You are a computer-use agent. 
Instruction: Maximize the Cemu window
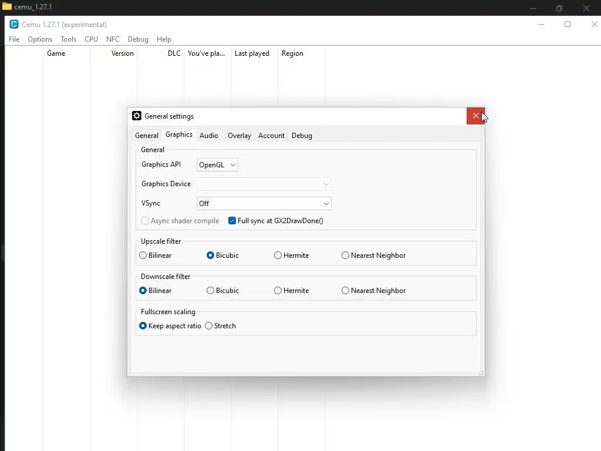tap(568, 24)
